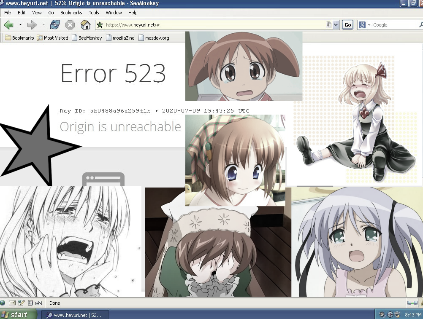Open Mail from the status bar component icon
The image size is (423, 319).
11,303
